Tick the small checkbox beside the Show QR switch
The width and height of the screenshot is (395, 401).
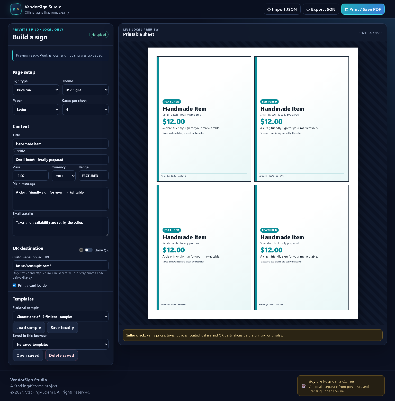81,250
